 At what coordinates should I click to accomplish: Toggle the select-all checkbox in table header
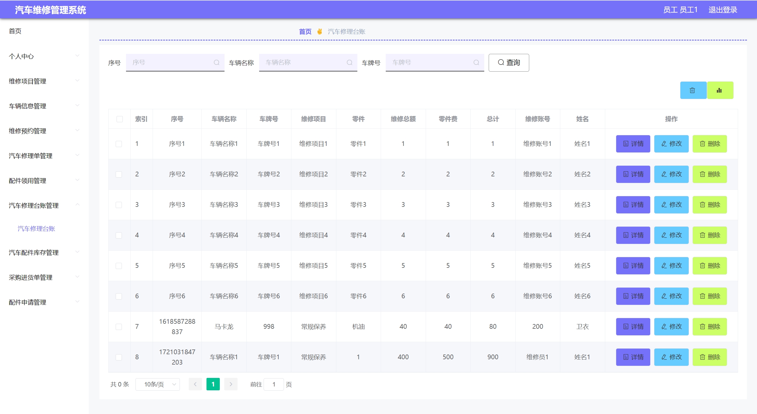(x=120, y=119)
